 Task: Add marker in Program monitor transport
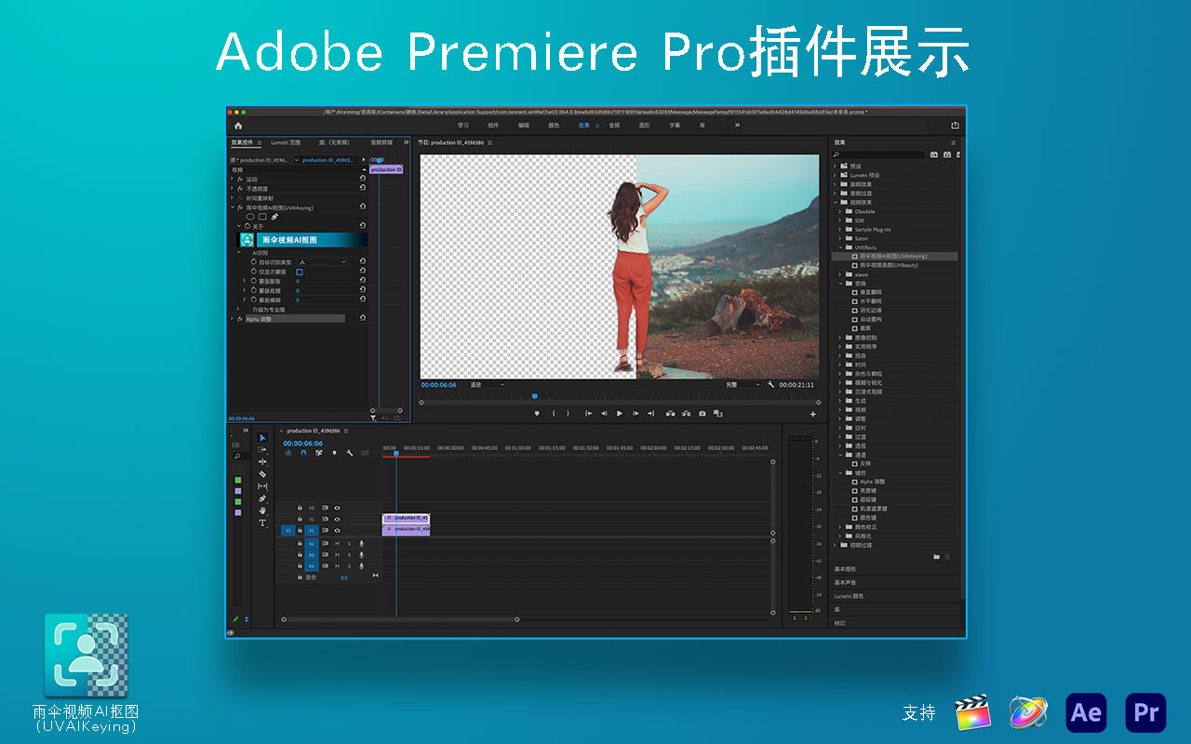pyautogui.click(x=537, y=414)
